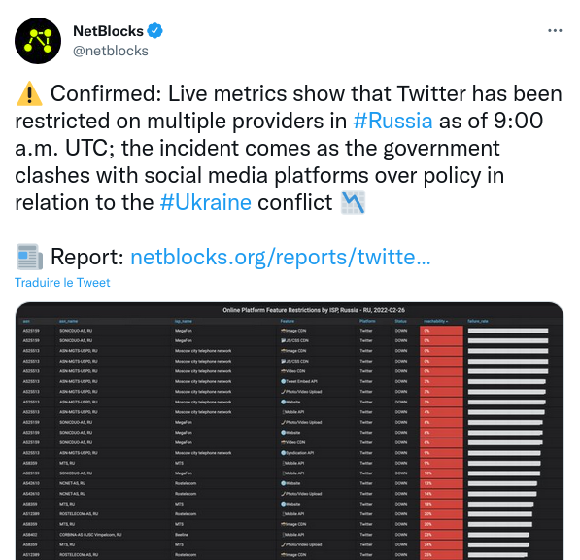Follow the netblocks.org/reports link
The width and height of the screenshot is (580, 560).
point(281,257)
